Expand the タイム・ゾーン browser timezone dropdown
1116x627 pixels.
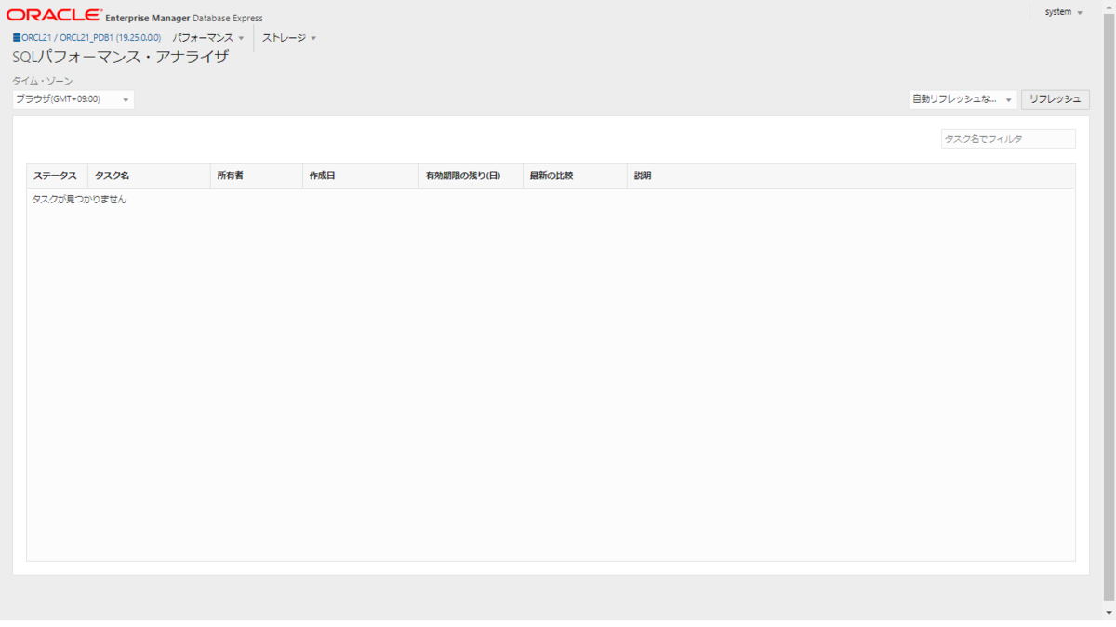click(x=124, y=98)
